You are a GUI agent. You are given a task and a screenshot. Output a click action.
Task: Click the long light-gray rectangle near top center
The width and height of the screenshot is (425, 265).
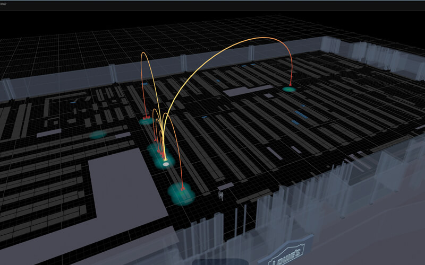point(240,91)
